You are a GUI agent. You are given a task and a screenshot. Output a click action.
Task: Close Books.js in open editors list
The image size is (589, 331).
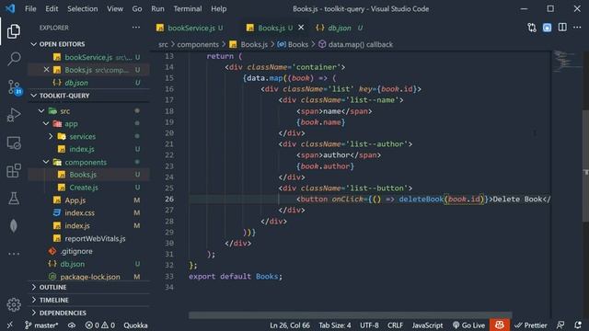(x=46, y=70)
